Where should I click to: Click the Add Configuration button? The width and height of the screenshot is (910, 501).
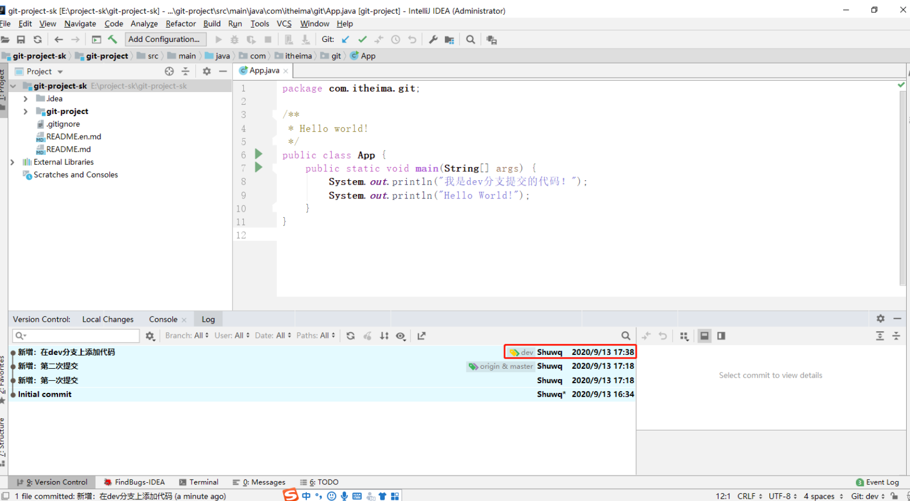tap(165, 39)
